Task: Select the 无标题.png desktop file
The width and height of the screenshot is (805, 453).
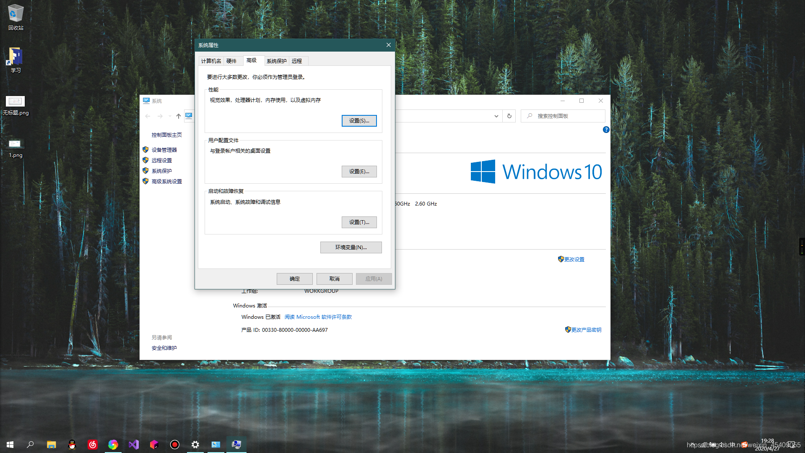Action: (16, 106)
